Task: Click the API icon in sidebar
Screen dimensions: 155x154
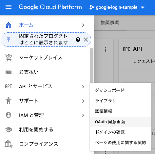Action: [9, 87]
